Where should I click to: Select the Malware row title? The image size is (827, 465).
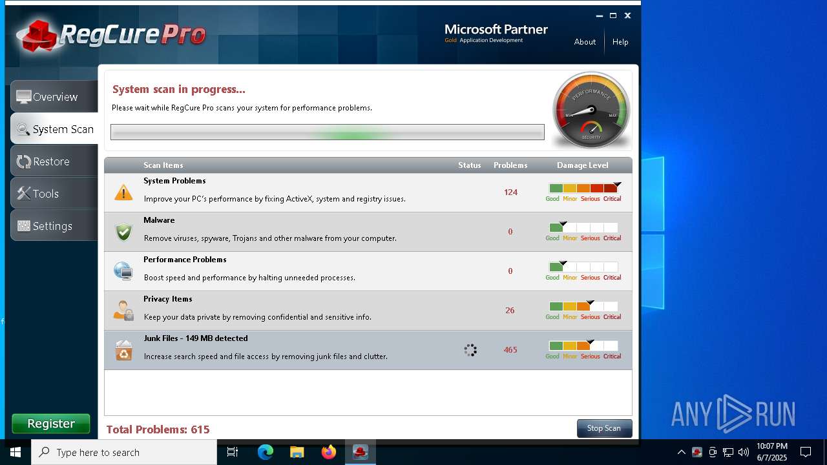coord(159,220)
